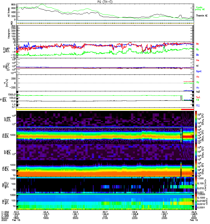
Task: Click the 300 tick on Keogram axis
Action: coord(13,26)
